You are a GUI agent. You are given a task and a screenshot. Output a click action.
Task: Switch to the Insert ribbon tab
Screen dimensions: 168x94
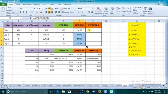click(18, 5)
